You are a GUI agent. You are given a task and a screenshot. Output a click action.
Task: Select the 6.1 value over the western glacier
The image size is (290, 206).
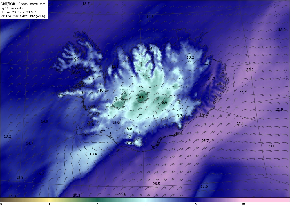click(123, 99)
